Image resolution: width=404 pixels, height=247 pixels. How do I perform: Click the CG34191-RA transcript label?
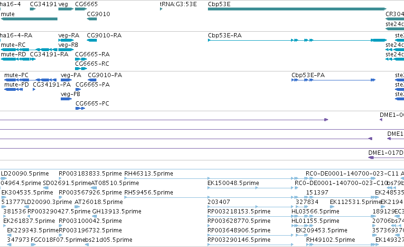[x=49, y=54]
